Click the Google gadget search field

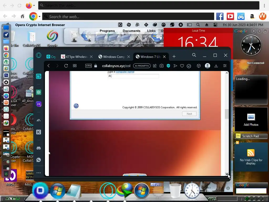point(251,191)
